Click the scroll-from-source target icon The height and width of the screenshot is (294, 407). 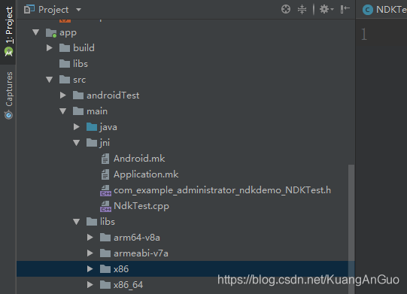tap(286, 10)
